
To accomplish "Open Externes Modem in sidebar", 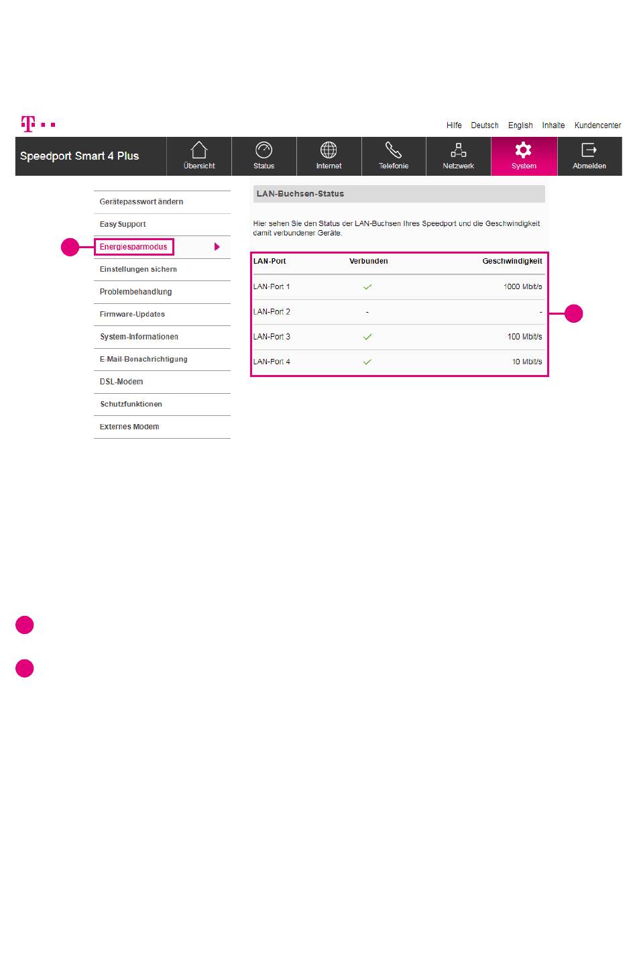I will click(x=129, y=427).
